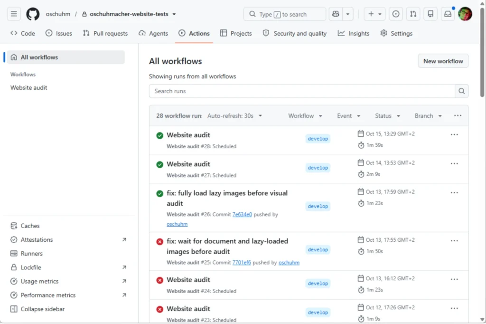
Task: Focus the Type / to search box
Action: pyautogui.click(x=285, y=14)
